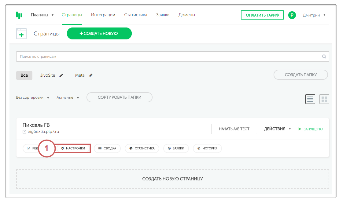The image size is (339, 201).
Task: Open the Статистика menu item
Action: 135,15
